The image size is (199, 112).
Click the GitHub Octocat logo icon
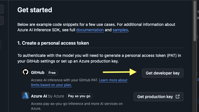(25, 72)
